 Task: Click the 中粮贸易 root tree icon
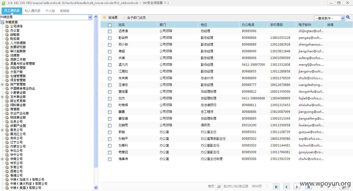(2, 22)
